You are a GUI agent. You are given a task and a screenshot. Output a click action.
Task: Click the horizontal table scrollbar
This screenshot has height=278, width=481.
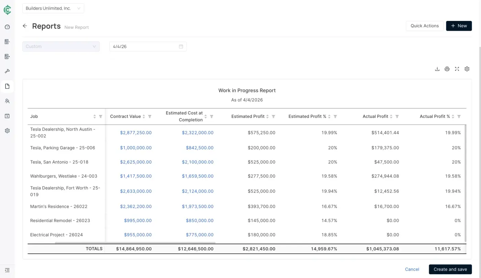pos(135,243)
